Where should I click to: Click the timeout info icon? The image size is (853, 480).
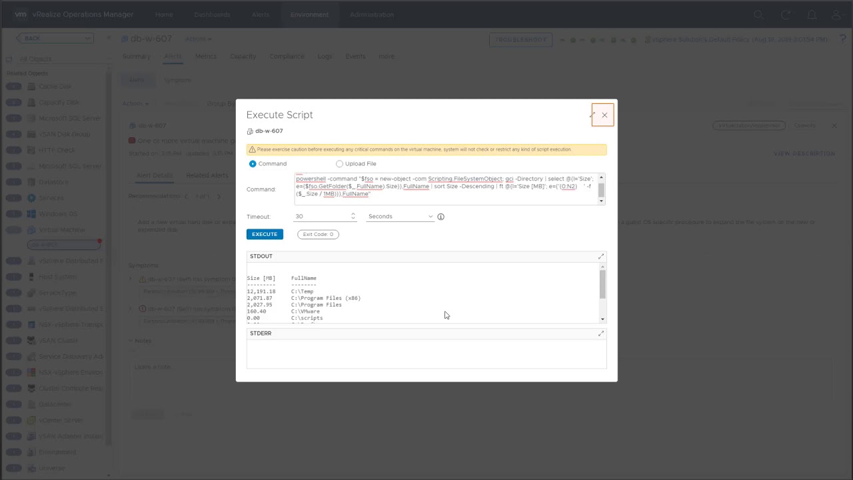click(x=440, y=217)
